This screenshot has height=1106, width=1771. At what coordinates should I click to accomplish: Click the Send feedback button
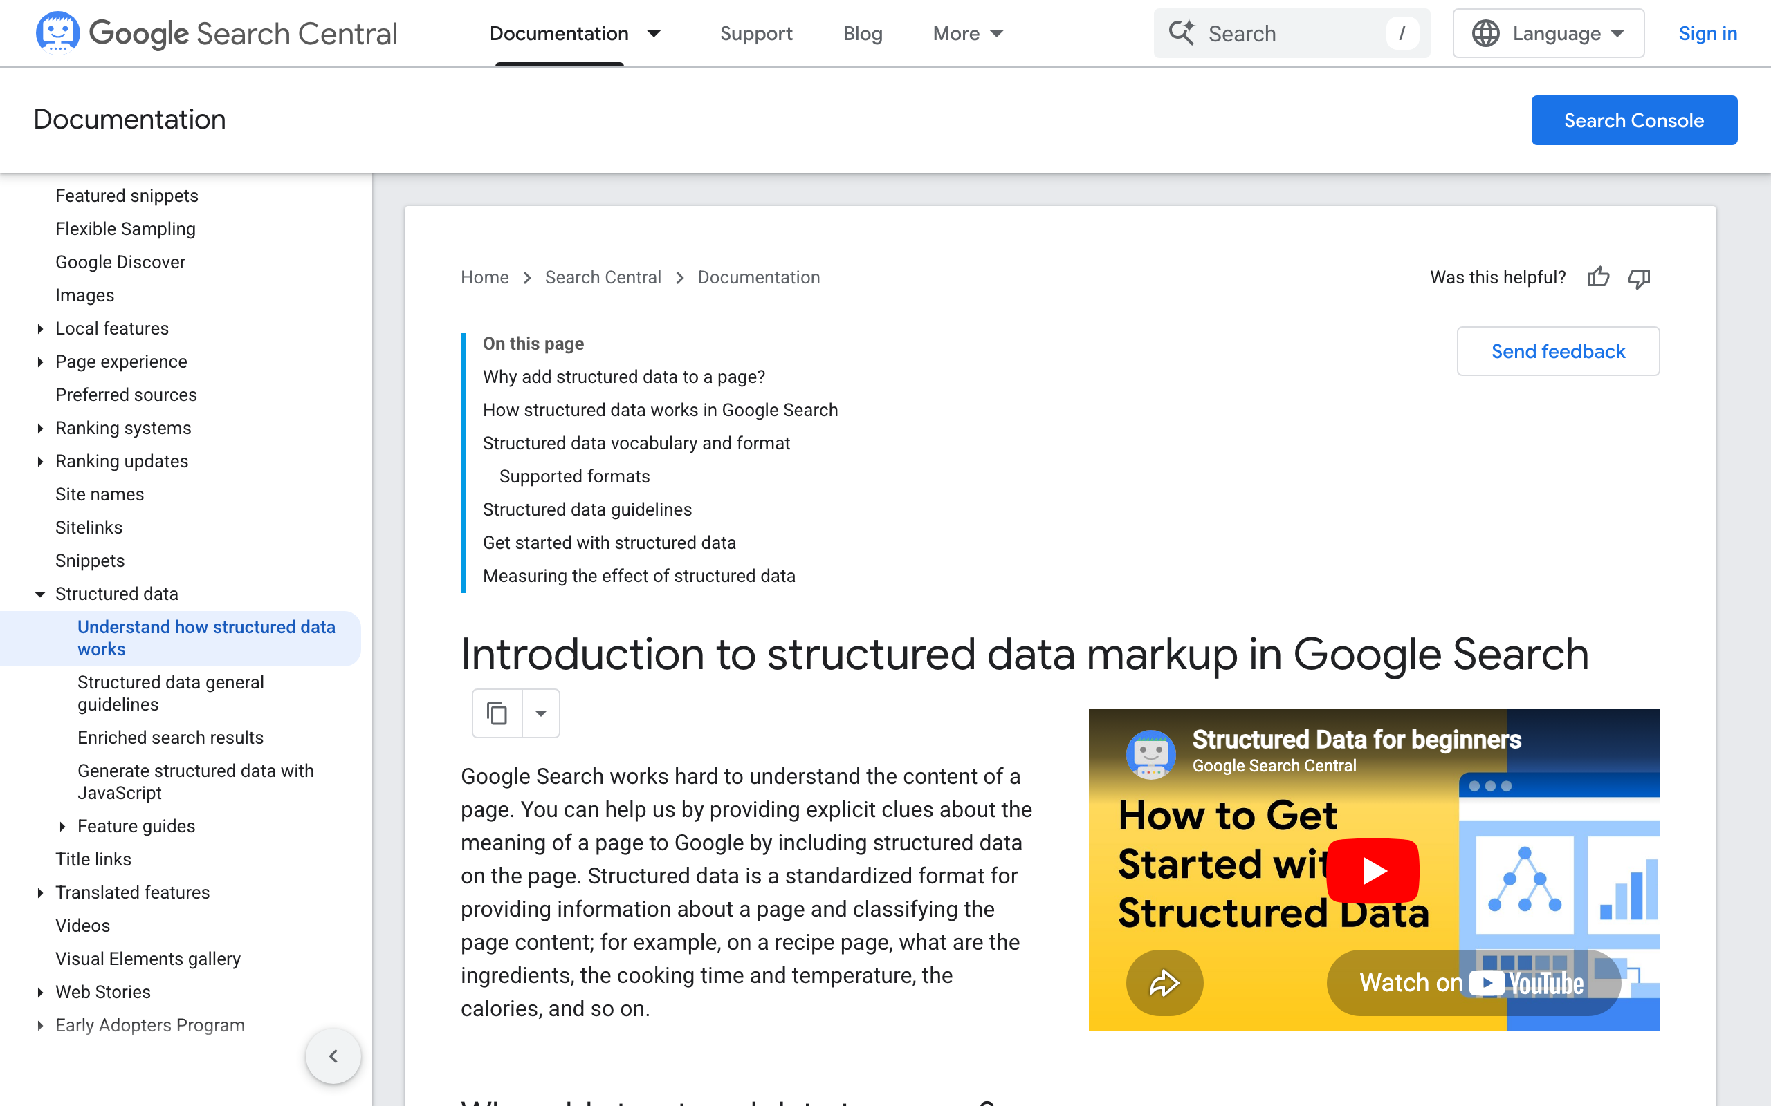pyautogui.click(x=1558, y=351)
